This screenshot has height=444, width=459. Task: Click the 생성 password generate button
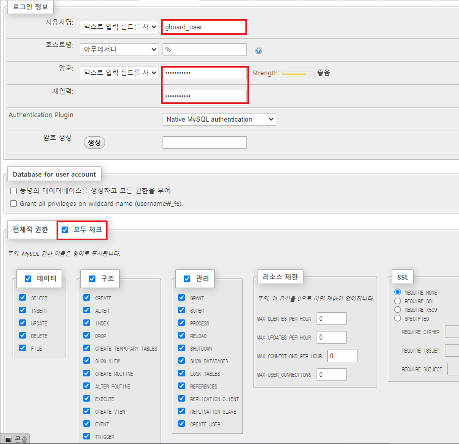[94, 143]
